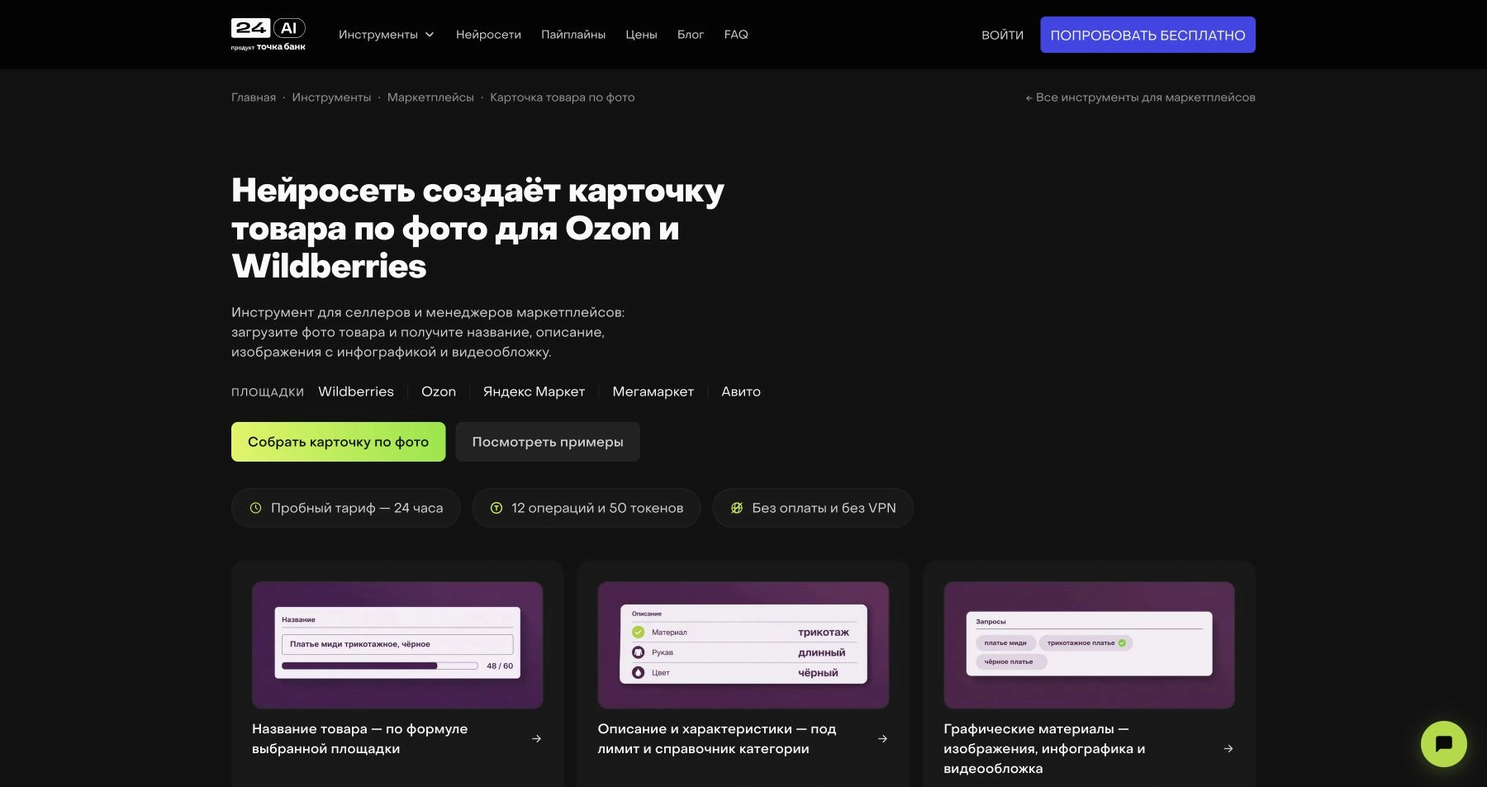The image size is (1487, 787).
Task: Click arrow on Описание и характеристики card
Action: click(x=882, y=739)
